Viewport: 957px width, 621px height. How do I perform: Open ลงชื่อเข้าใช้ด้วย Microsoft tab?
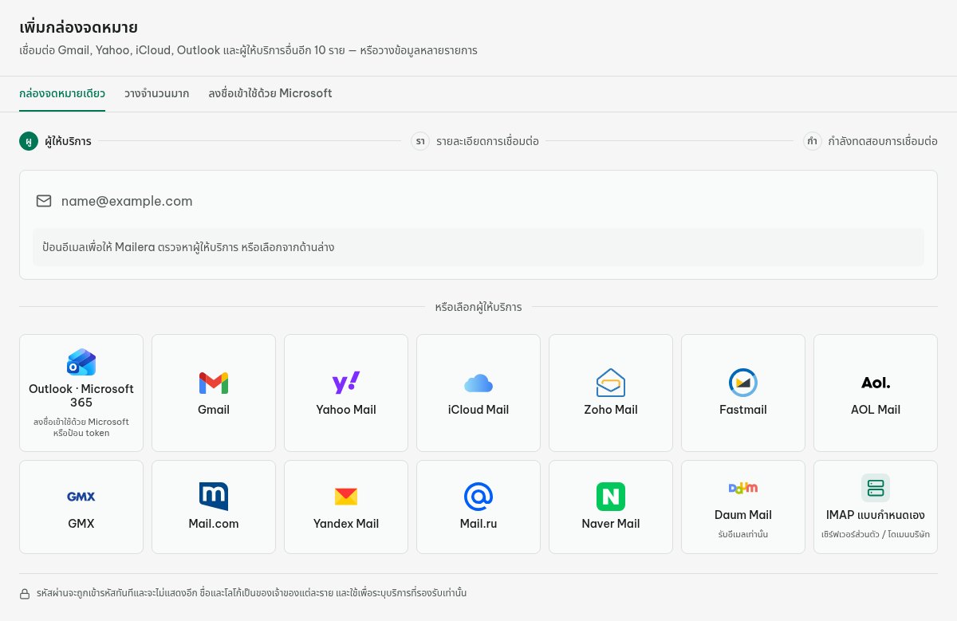click(270, 93)
